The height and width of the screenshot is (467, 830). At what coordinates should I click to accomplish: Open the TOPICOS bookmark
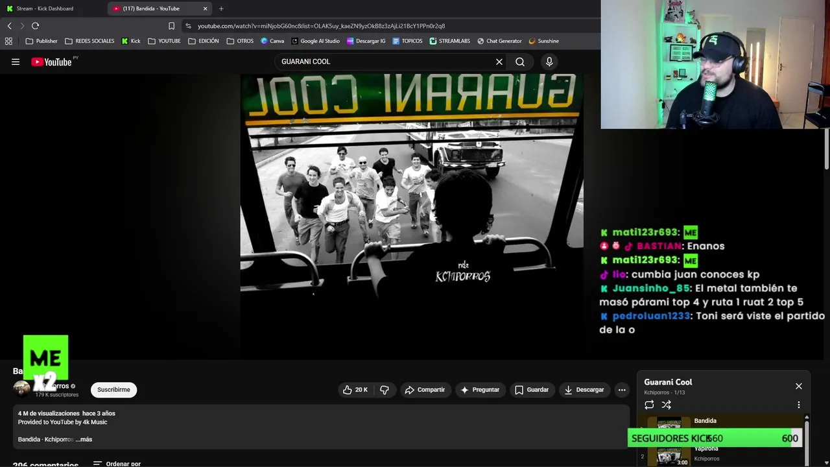click(x=407, y=41)
